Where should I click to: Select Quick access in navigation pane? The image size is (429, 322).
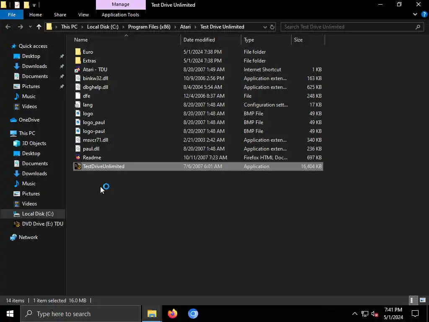(x=33, y=46)
